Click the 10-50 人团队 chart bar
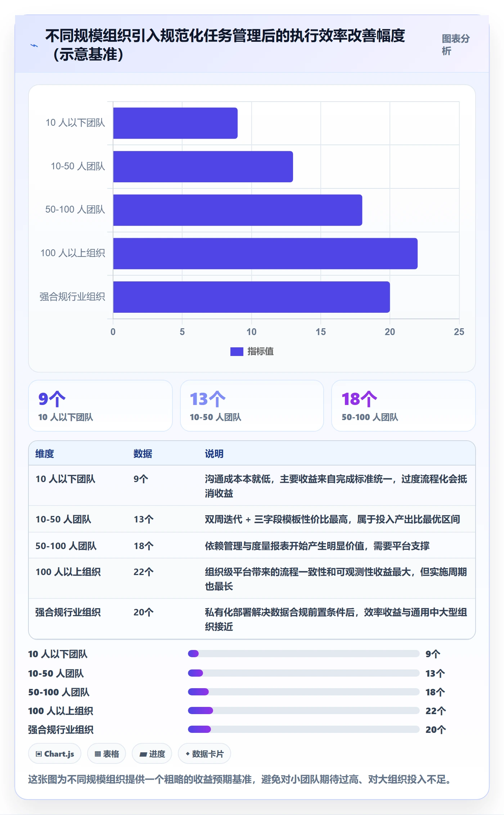504x815 pixels. tap(203, 166)
